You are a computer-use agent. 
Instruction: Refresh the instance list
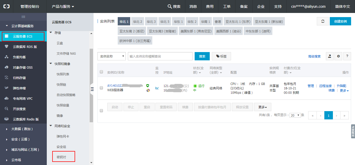tap(323, 21)
